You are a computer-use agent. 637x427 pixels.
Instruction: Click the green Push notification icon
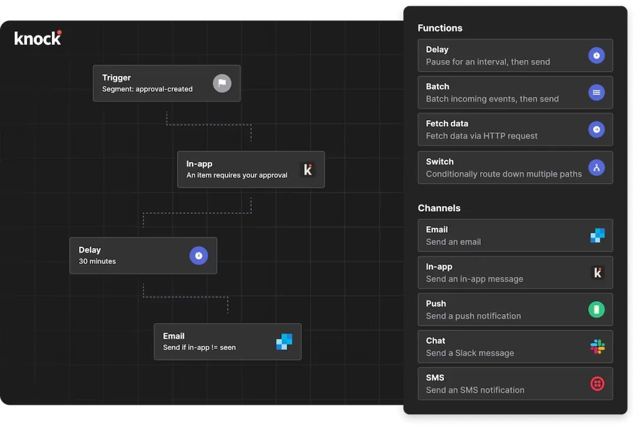coord(596,310)
